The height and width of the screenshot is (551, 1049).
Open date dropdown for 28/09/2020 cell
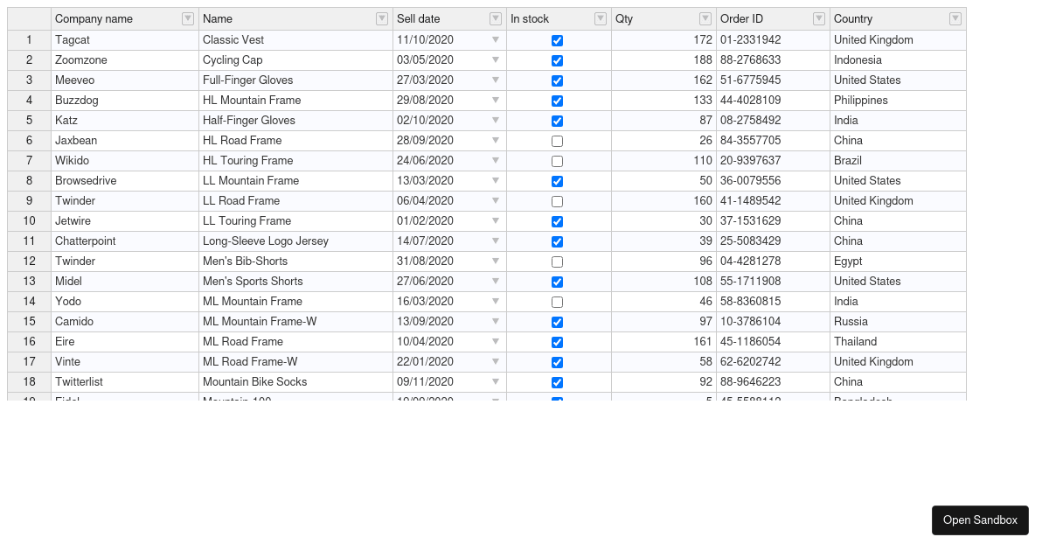point(496,141)
